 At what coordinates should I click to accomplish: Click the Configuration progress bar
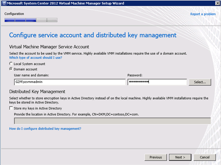coord(31,20)
